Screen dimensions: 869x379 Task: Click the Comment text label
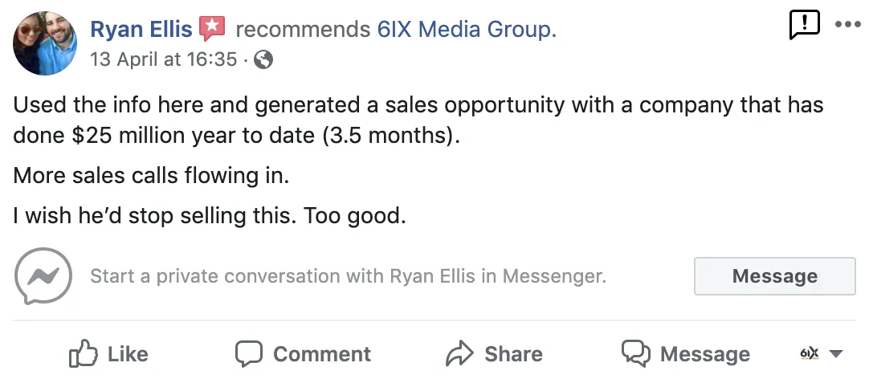click(322, 354)
